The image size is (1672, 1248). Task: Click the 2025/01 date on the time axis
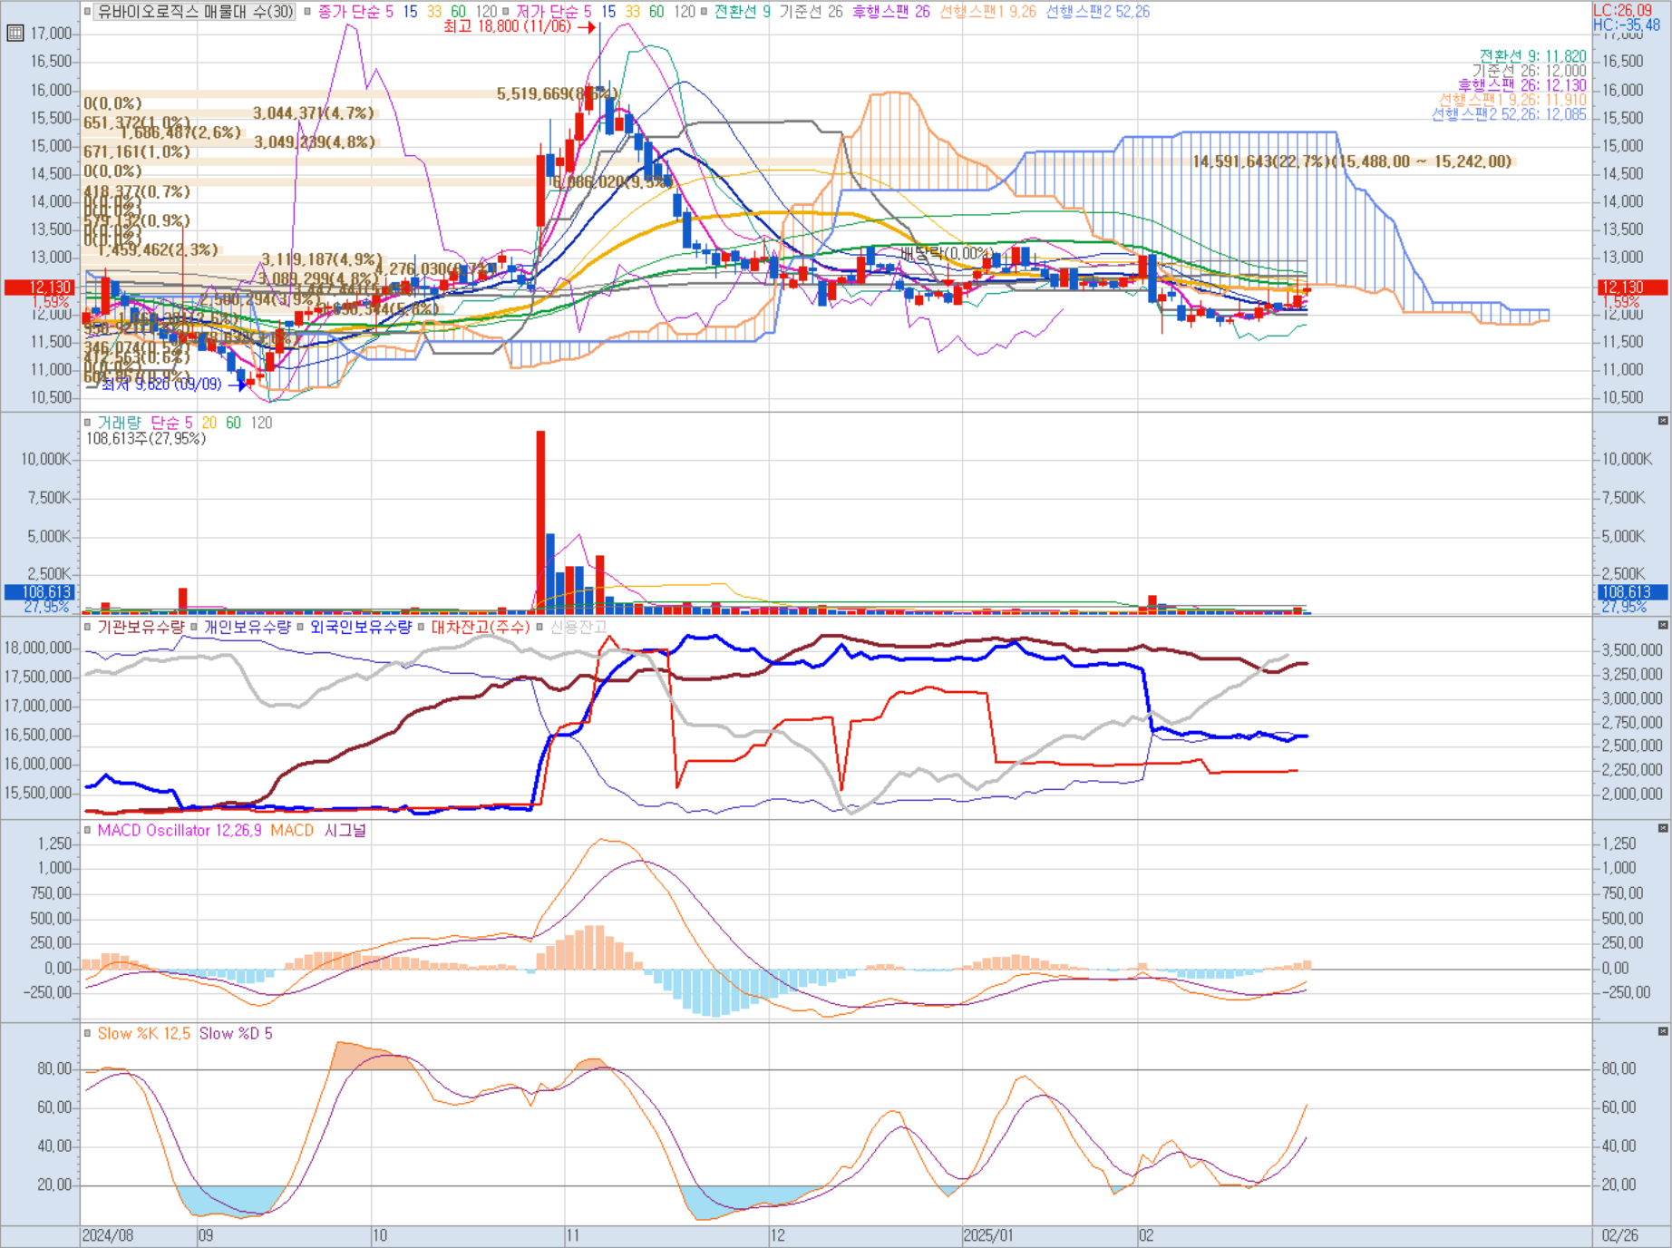tap(988, 1235)
